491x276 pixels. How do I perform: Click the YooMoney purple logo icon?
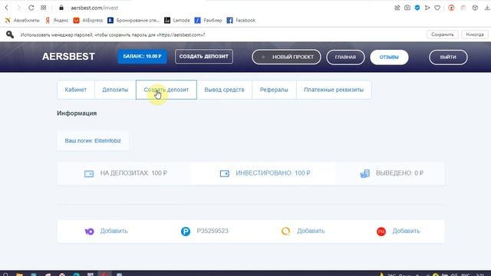point(89,232)
